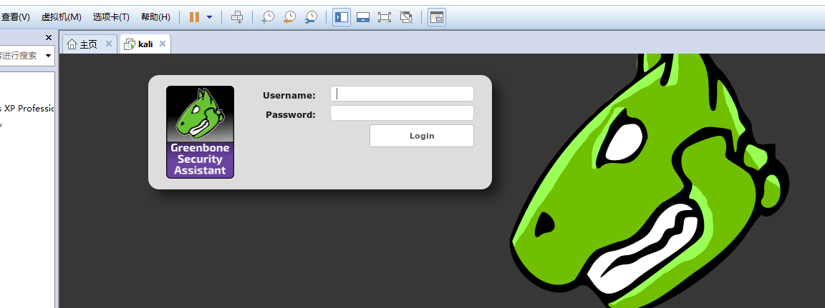Click the Password: label
The image size is (825, 308).
[291, 114]
